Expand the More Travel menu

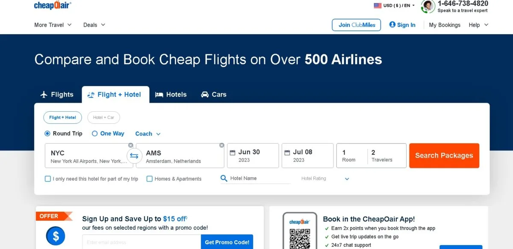(x=53, y=25)
